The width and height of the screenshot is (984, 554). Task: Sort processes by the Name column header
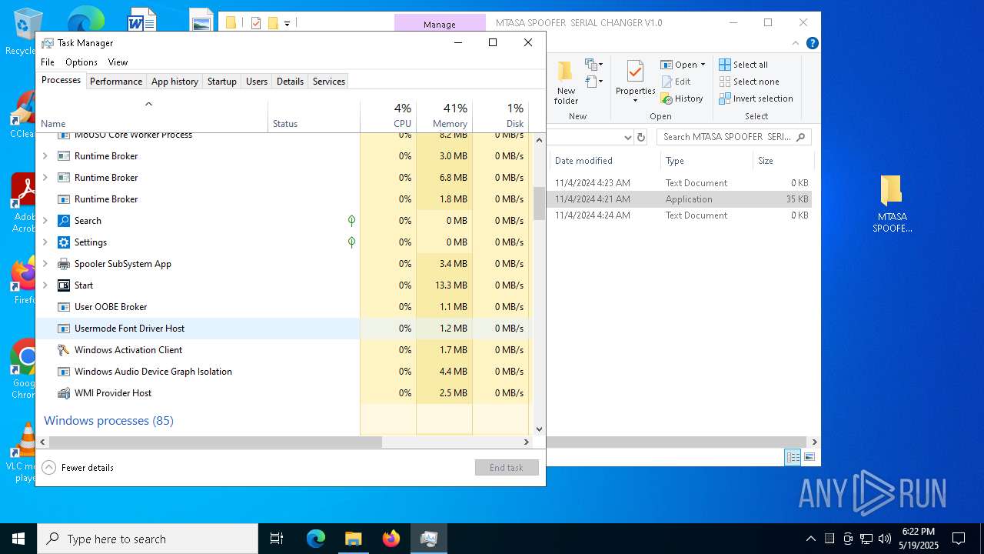point(153,115)
